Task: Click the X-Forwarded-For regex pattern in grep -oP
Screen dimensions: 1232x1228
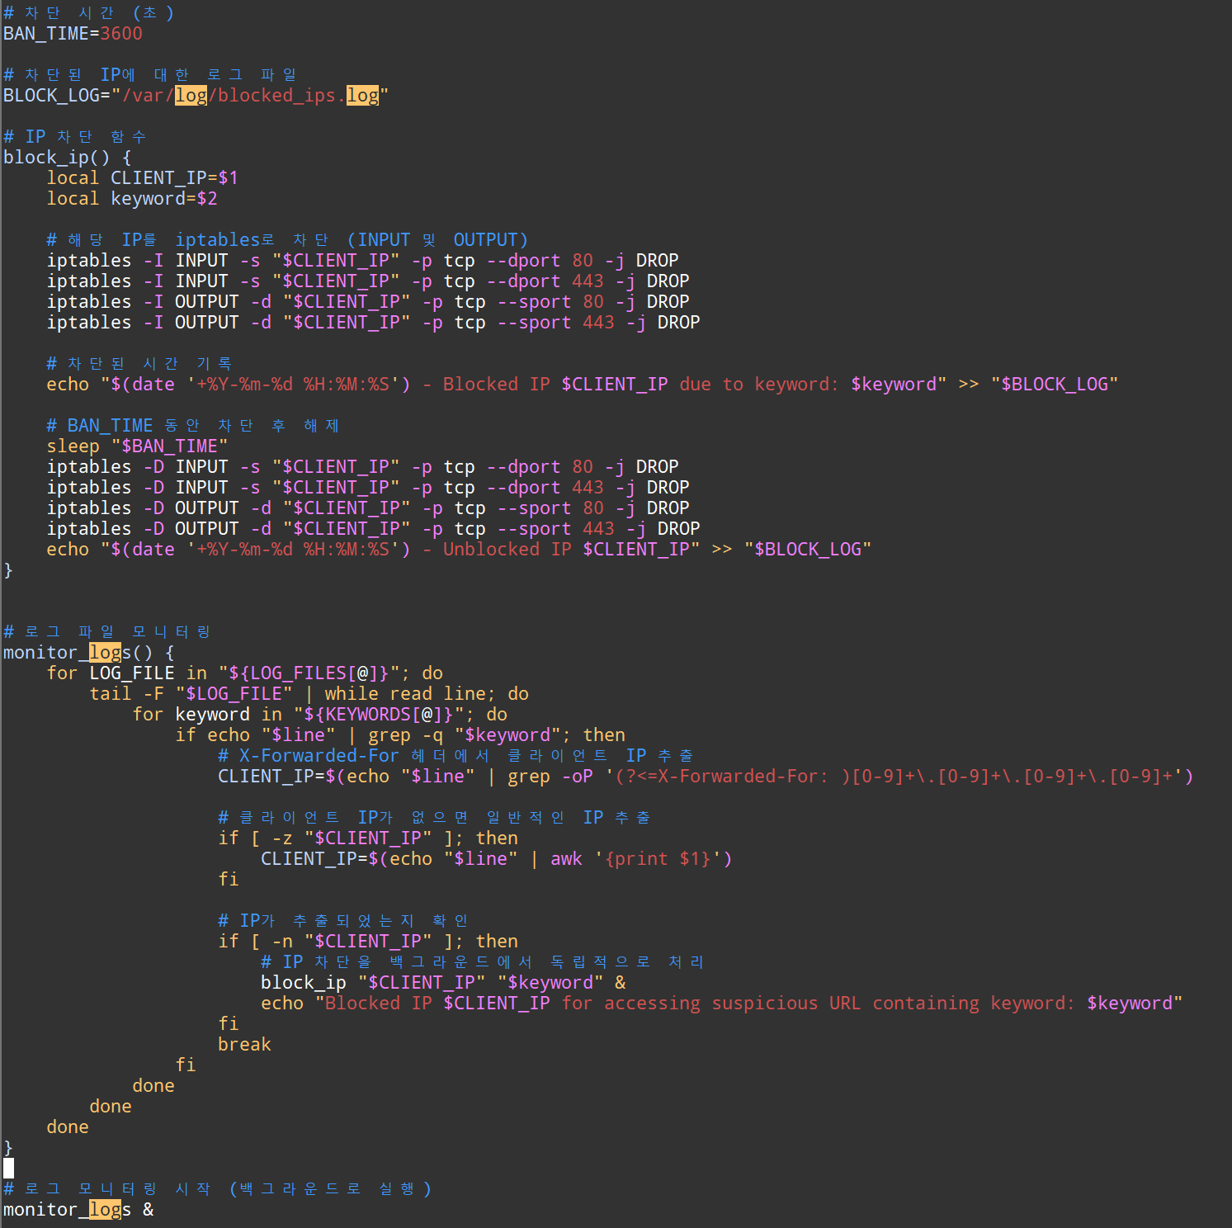Action: 899,777
